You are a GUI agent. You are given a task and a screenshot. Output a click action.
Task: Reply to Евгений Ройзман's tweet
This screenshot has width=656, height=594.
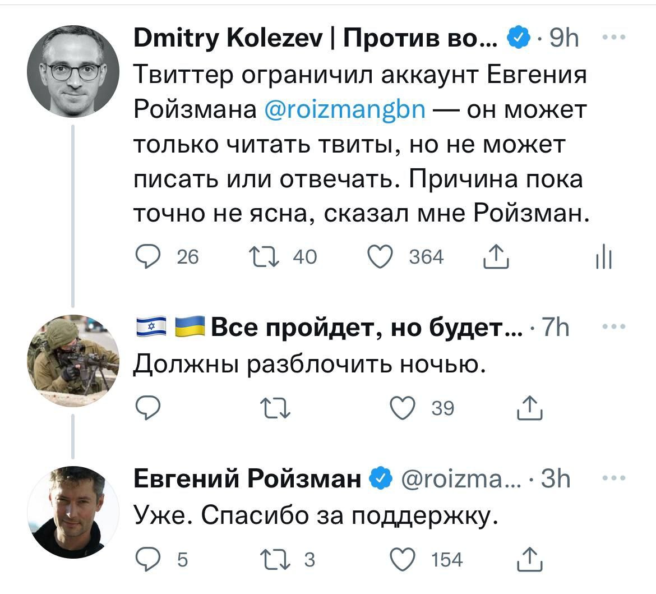click(x=148, y=560)
